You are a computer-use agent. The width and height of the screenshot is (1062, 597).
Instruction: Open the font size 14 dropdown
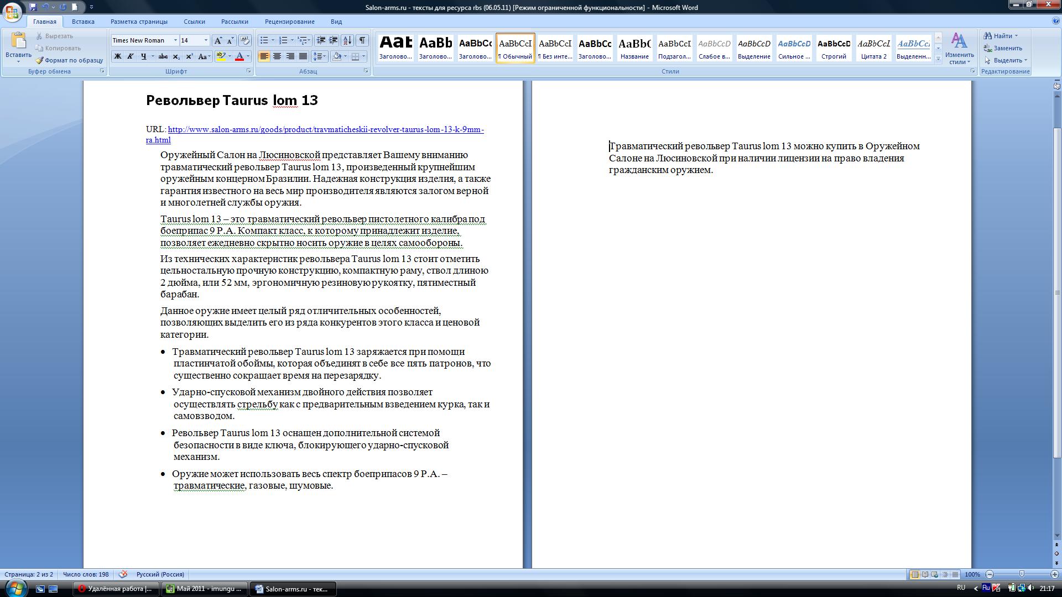tap(206, 40)
